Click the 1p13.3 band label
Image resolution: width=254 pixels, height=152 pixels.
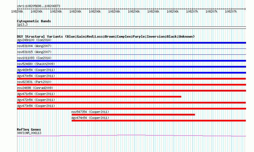tap(22, 25)
